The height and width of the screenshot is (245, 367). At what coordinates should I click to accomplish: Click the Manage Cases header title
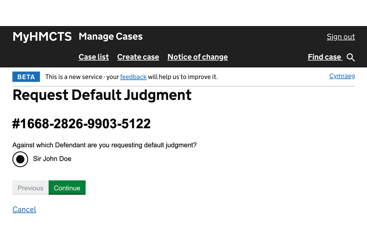click(110, 36)
